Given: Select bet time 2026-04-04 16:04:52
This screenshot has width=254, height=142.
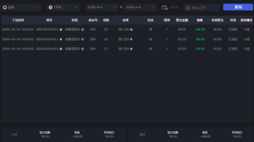Looking at the screenshot, I should click(x=18, y=39).
